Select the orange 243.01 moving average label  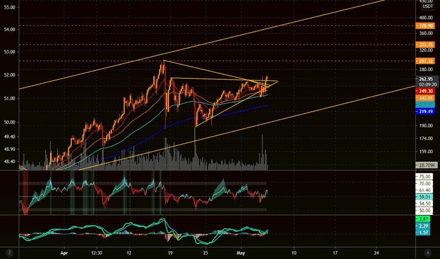(425, 98)
